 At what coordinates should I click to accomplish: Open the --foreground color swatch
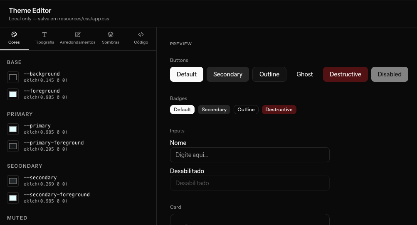[x=13, y=94]
